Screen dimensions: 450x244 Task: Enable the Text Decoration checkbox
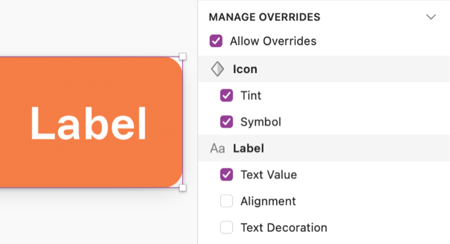point(227,228)
